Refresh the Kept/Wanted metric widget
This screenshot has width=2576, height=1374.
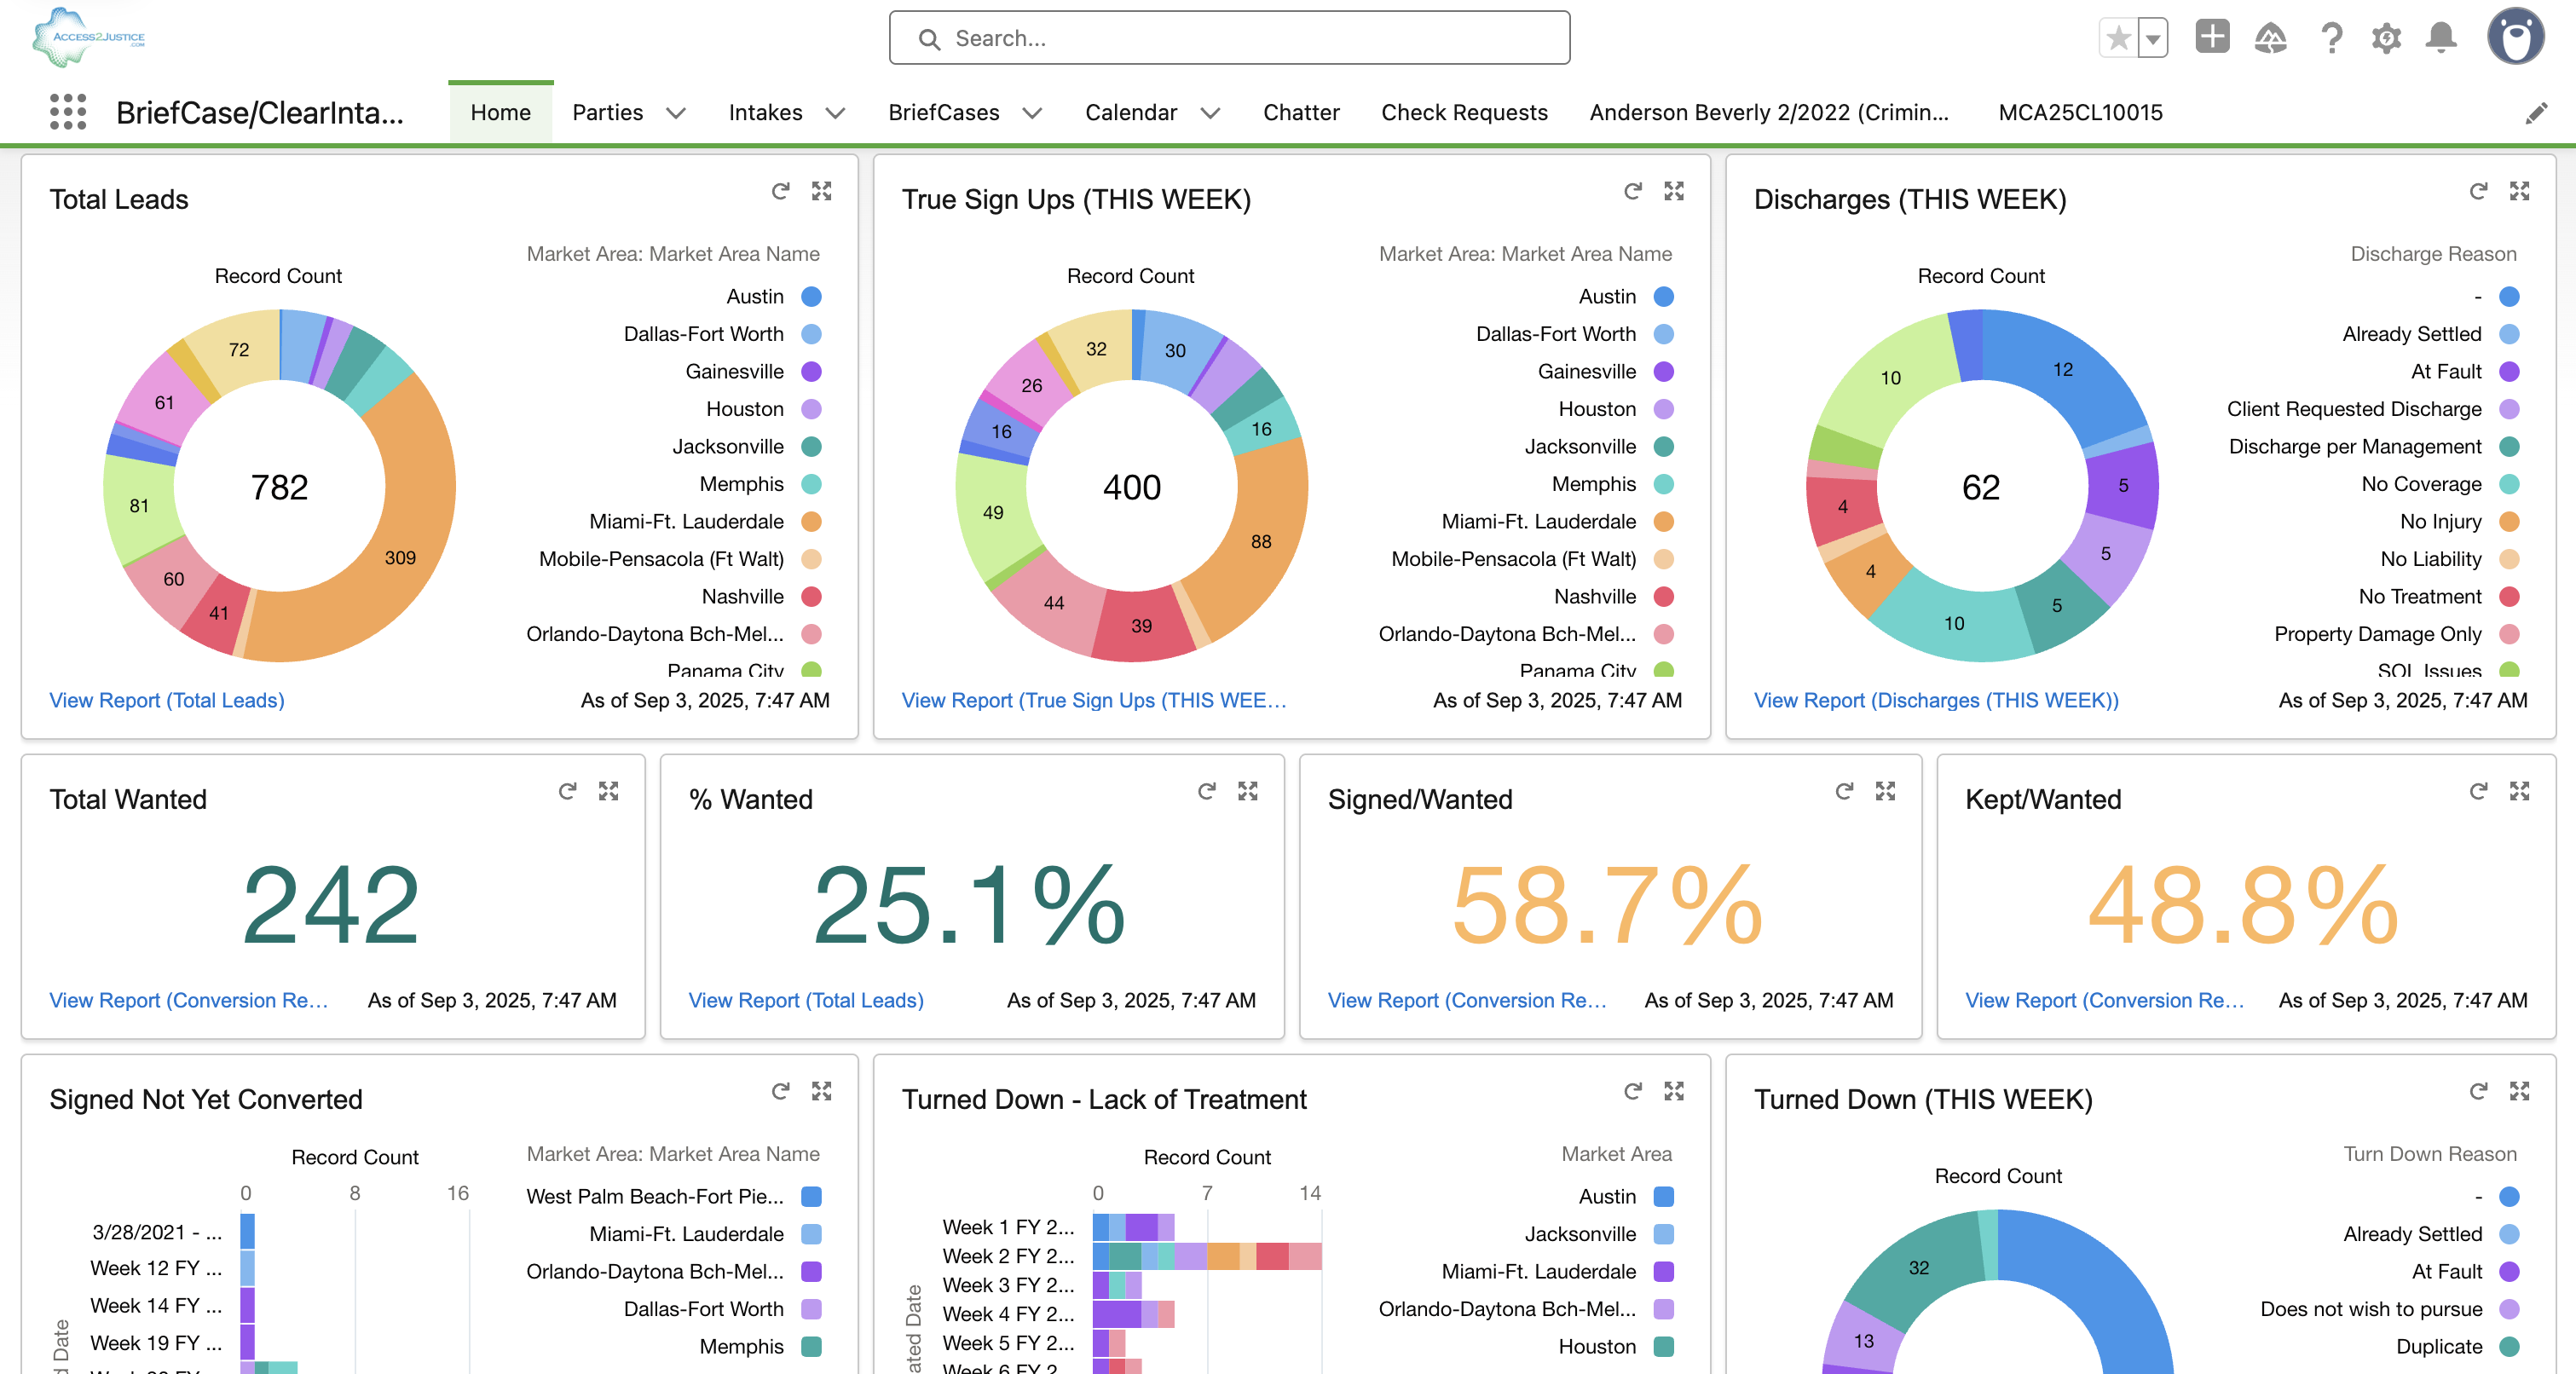pyautogui.click(x=2478, y=791)
